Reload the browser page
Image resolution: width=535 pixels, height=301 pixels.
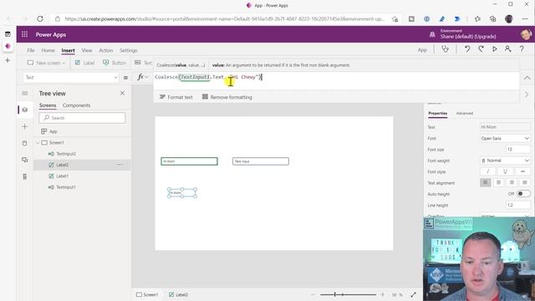coord(40,18)
